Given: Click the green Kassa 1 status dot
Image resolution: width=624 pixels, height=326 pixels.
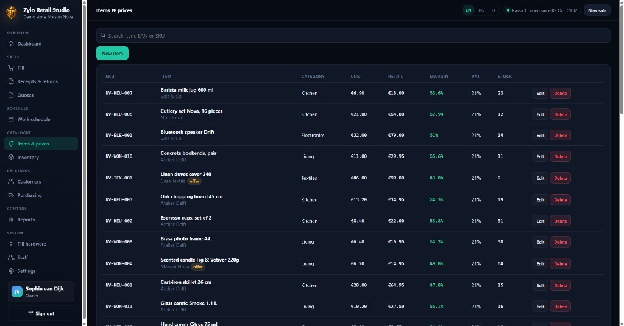Looking at the screenshot, I should pos(508,10).
